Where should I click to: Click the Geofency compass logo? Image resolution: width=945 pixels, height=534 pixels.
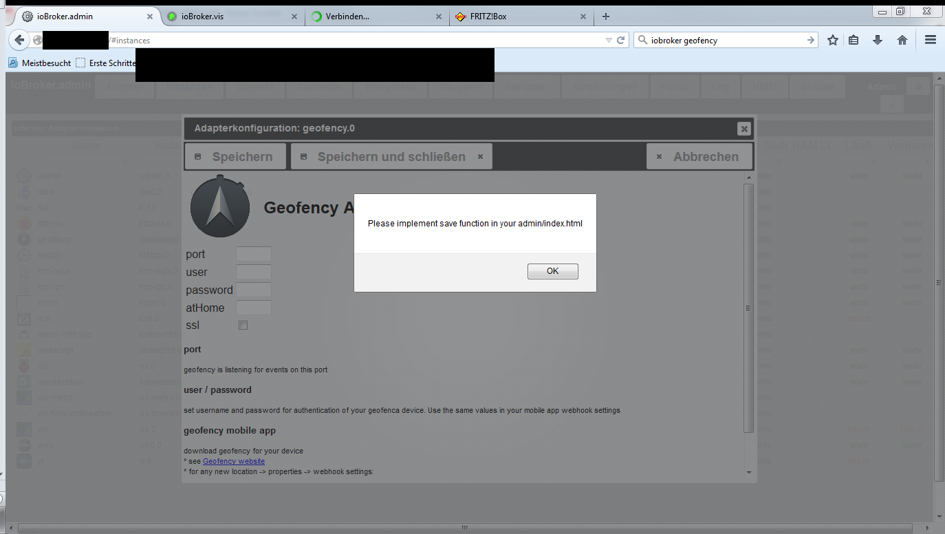coord(220,207)
